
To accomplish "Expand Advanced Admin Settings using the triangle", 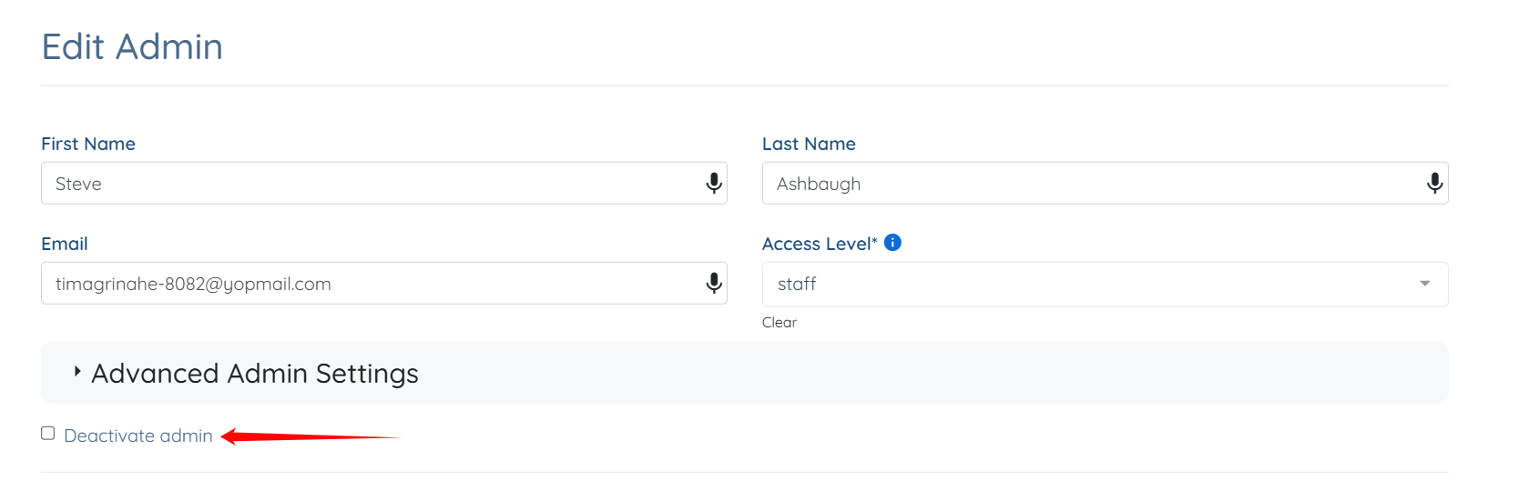I will (x=77, y=372).
